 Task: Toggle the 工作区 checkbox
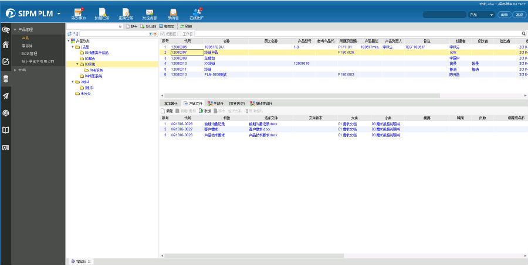pos(180,34)
